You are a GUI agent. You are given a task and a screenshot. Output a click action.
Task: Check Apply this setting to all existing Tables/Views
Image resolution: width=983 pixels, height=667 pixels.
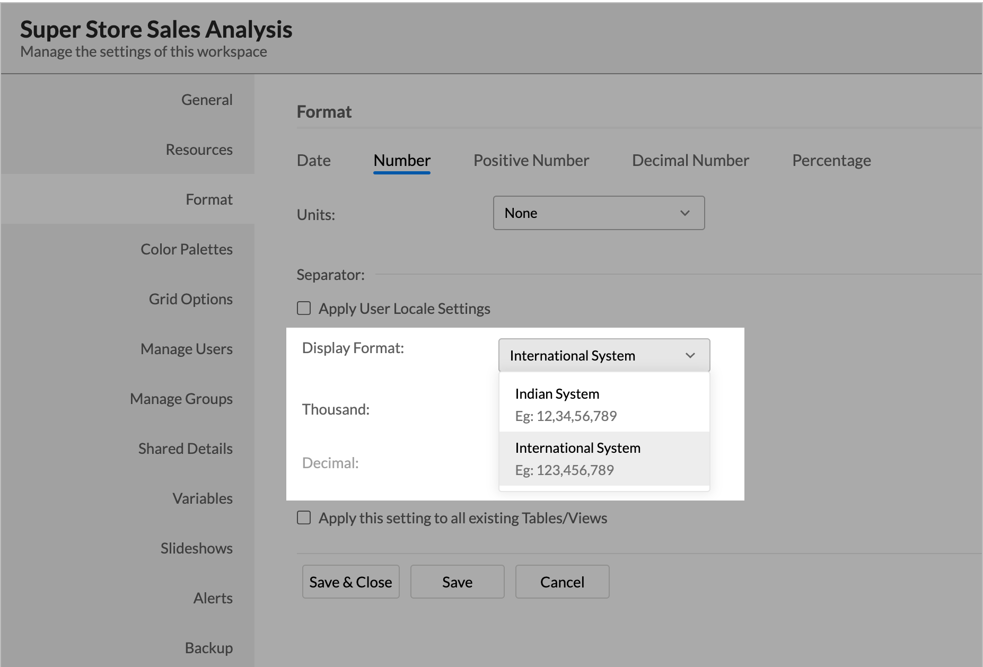(304, 517)
